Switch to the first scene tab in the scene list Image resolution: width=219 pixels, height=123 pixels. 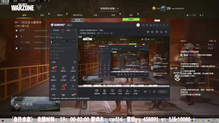[x=56, y=30]
